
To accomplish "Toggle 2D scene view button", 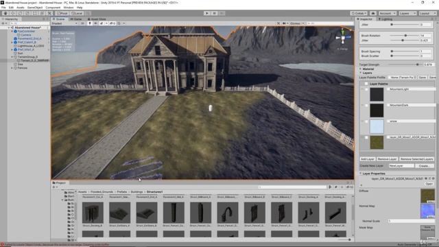I will [x=82, y=23].
